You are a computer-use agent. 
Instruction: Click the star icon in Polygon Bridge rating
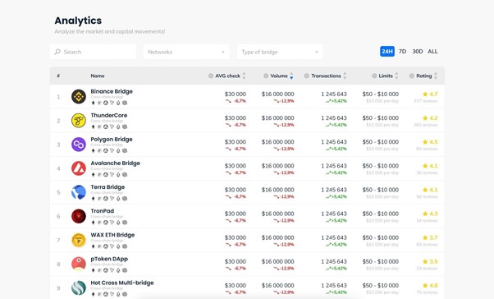pyautogui.click(x=425, y=142)
